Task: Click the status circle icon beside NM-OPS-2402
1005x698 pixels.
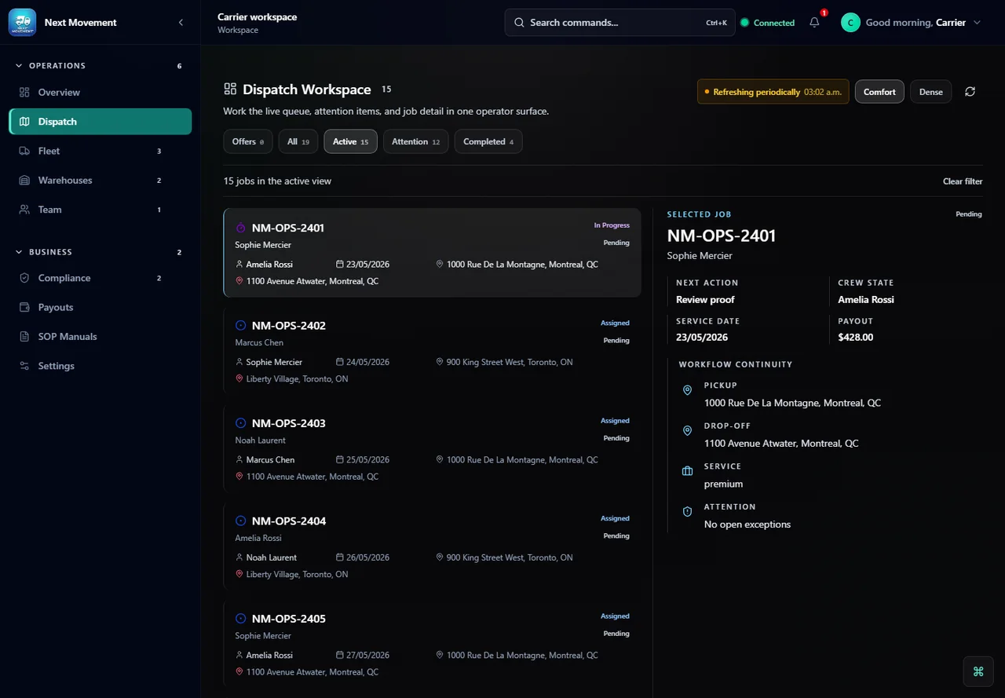Action: tap(241, 325)
